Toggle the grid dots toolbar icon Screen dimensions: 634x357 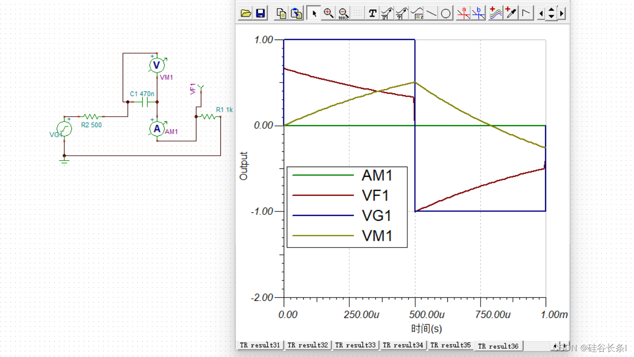pyautogui.click(x=358, y=13)
